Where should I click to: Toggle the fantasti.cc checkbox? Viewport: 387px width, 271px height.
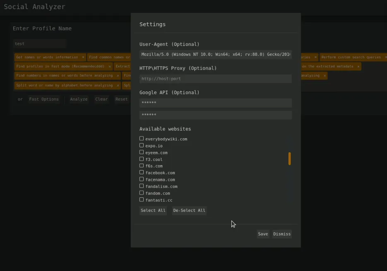pyautogui.click(x=142, y=200)
